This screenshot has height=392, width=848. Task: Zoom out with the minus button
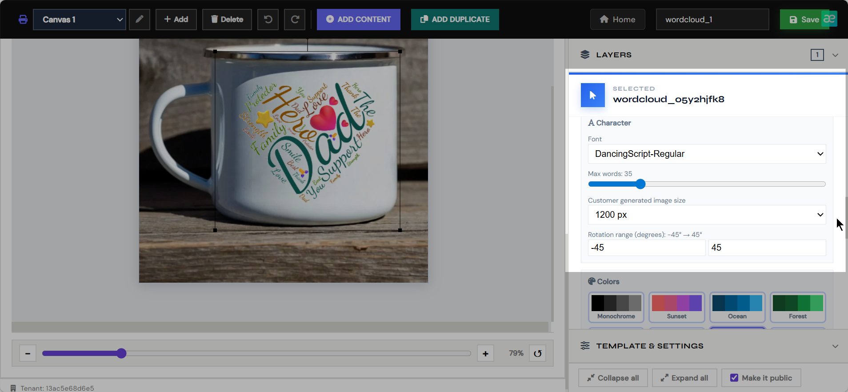[28, 353]
